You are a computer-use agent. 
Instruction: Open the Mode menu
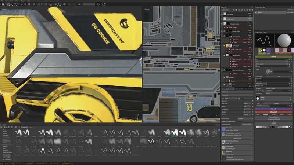(12, 1)
